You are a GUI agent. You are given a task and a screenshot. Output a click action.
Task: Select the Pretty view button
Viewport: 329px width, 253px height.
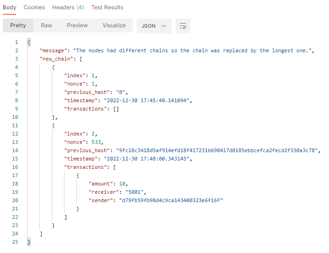pos(18,25)
